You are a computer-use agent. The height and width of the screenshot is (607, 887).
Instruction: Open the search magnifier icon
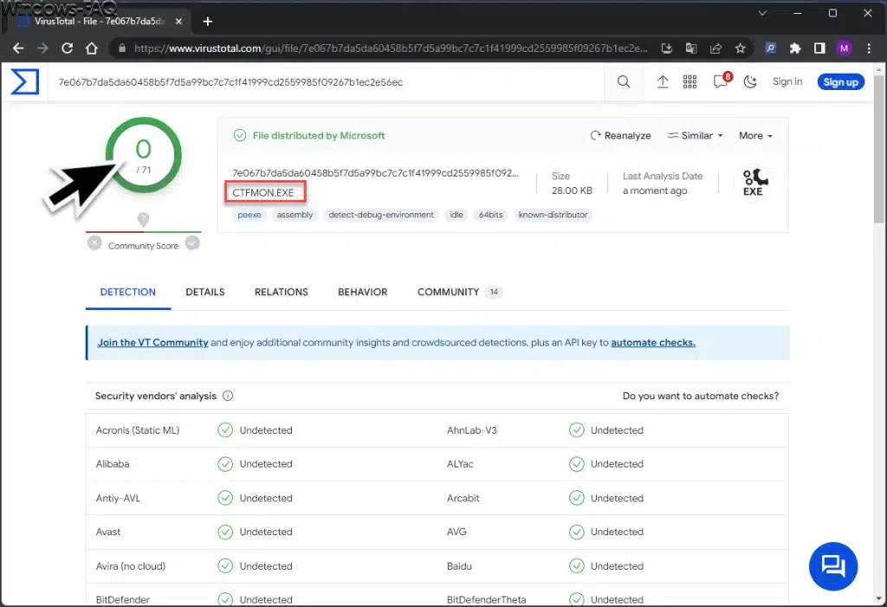click(x=624, y=82)
